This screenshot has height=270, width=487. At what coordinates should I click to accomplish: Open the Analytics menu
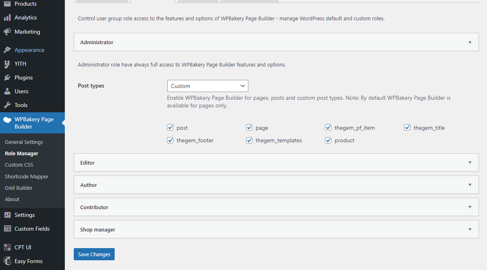click(32, 17)
